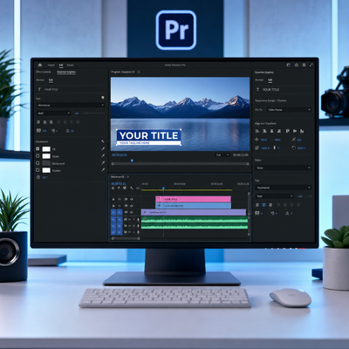Image resolution: width=349 pixels, height=349 pixels.
Task: Open the Styles None dropdown
Action: [284, 168]
